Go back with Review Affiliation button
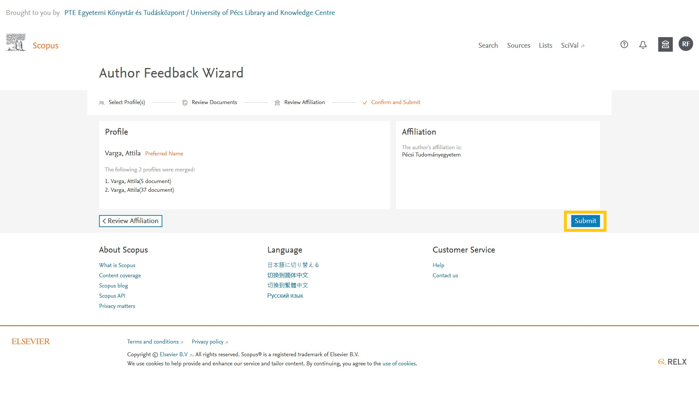699x393 pixels. (x=131, y=221)
